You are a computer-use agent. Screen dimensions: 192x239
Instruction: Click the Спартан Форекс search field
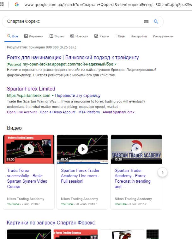(x=73, y=22)
